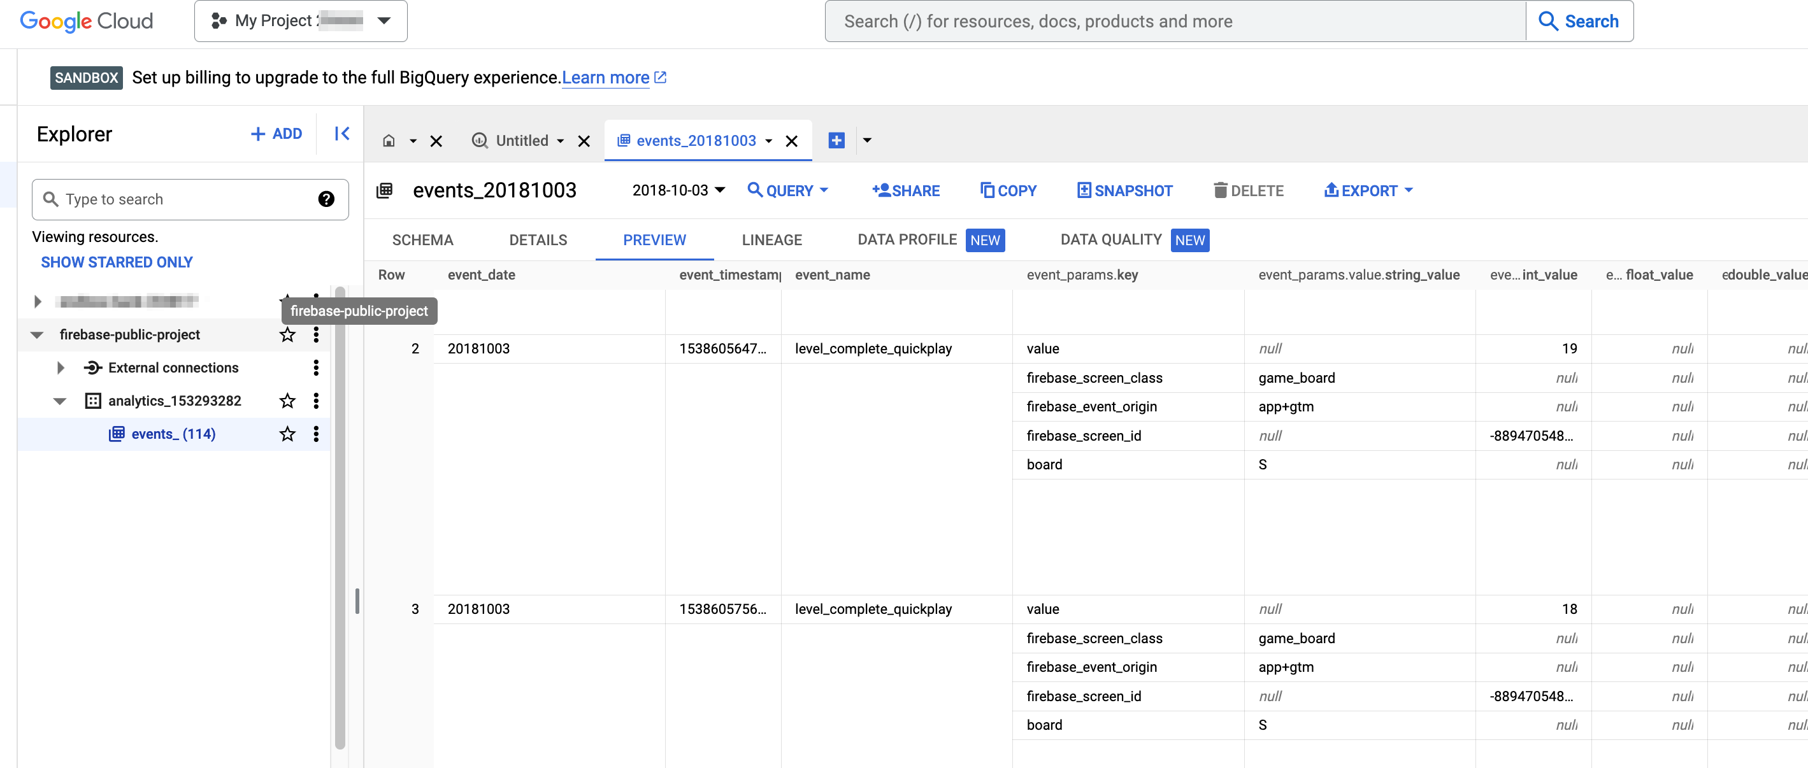Click SHOW STARRED ONLY
This screenshot has width=1808, height=768.
click(x=117, y=262)
